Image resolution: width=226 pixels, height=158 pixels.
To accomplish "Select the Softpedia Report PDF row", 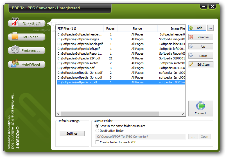I will coord(121,54).
